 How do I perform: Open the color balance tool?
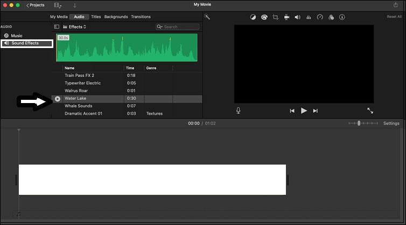(x=253, y=17)
